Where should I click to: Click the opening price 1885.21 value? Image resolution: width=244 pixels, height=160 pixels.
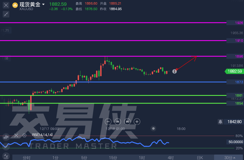115,3
